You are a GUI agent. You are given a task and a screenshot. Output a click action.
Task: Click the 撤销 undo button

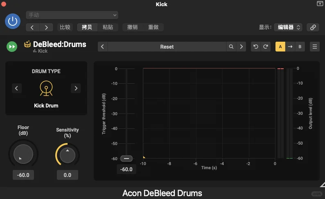point(133,27)
